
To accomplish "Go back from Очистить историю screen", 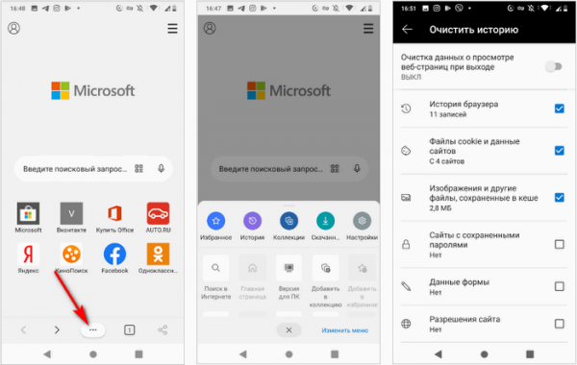I will [x=408, y=30].
